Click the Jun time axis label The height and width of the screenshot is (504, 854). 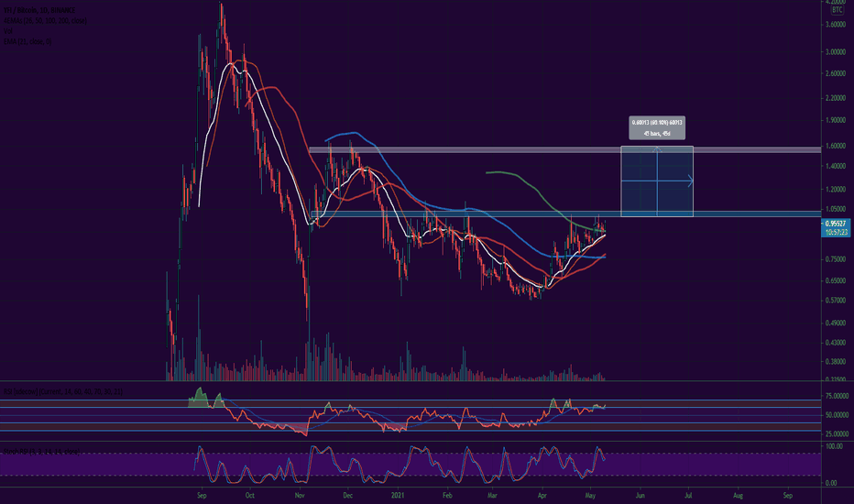[640, 496]
